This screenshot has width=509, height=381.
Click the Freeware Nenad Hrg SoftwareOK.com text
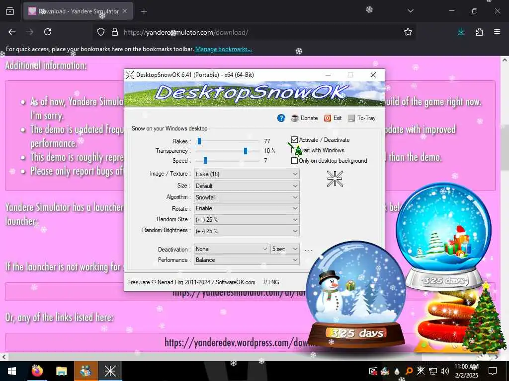(x=191, y=282)
